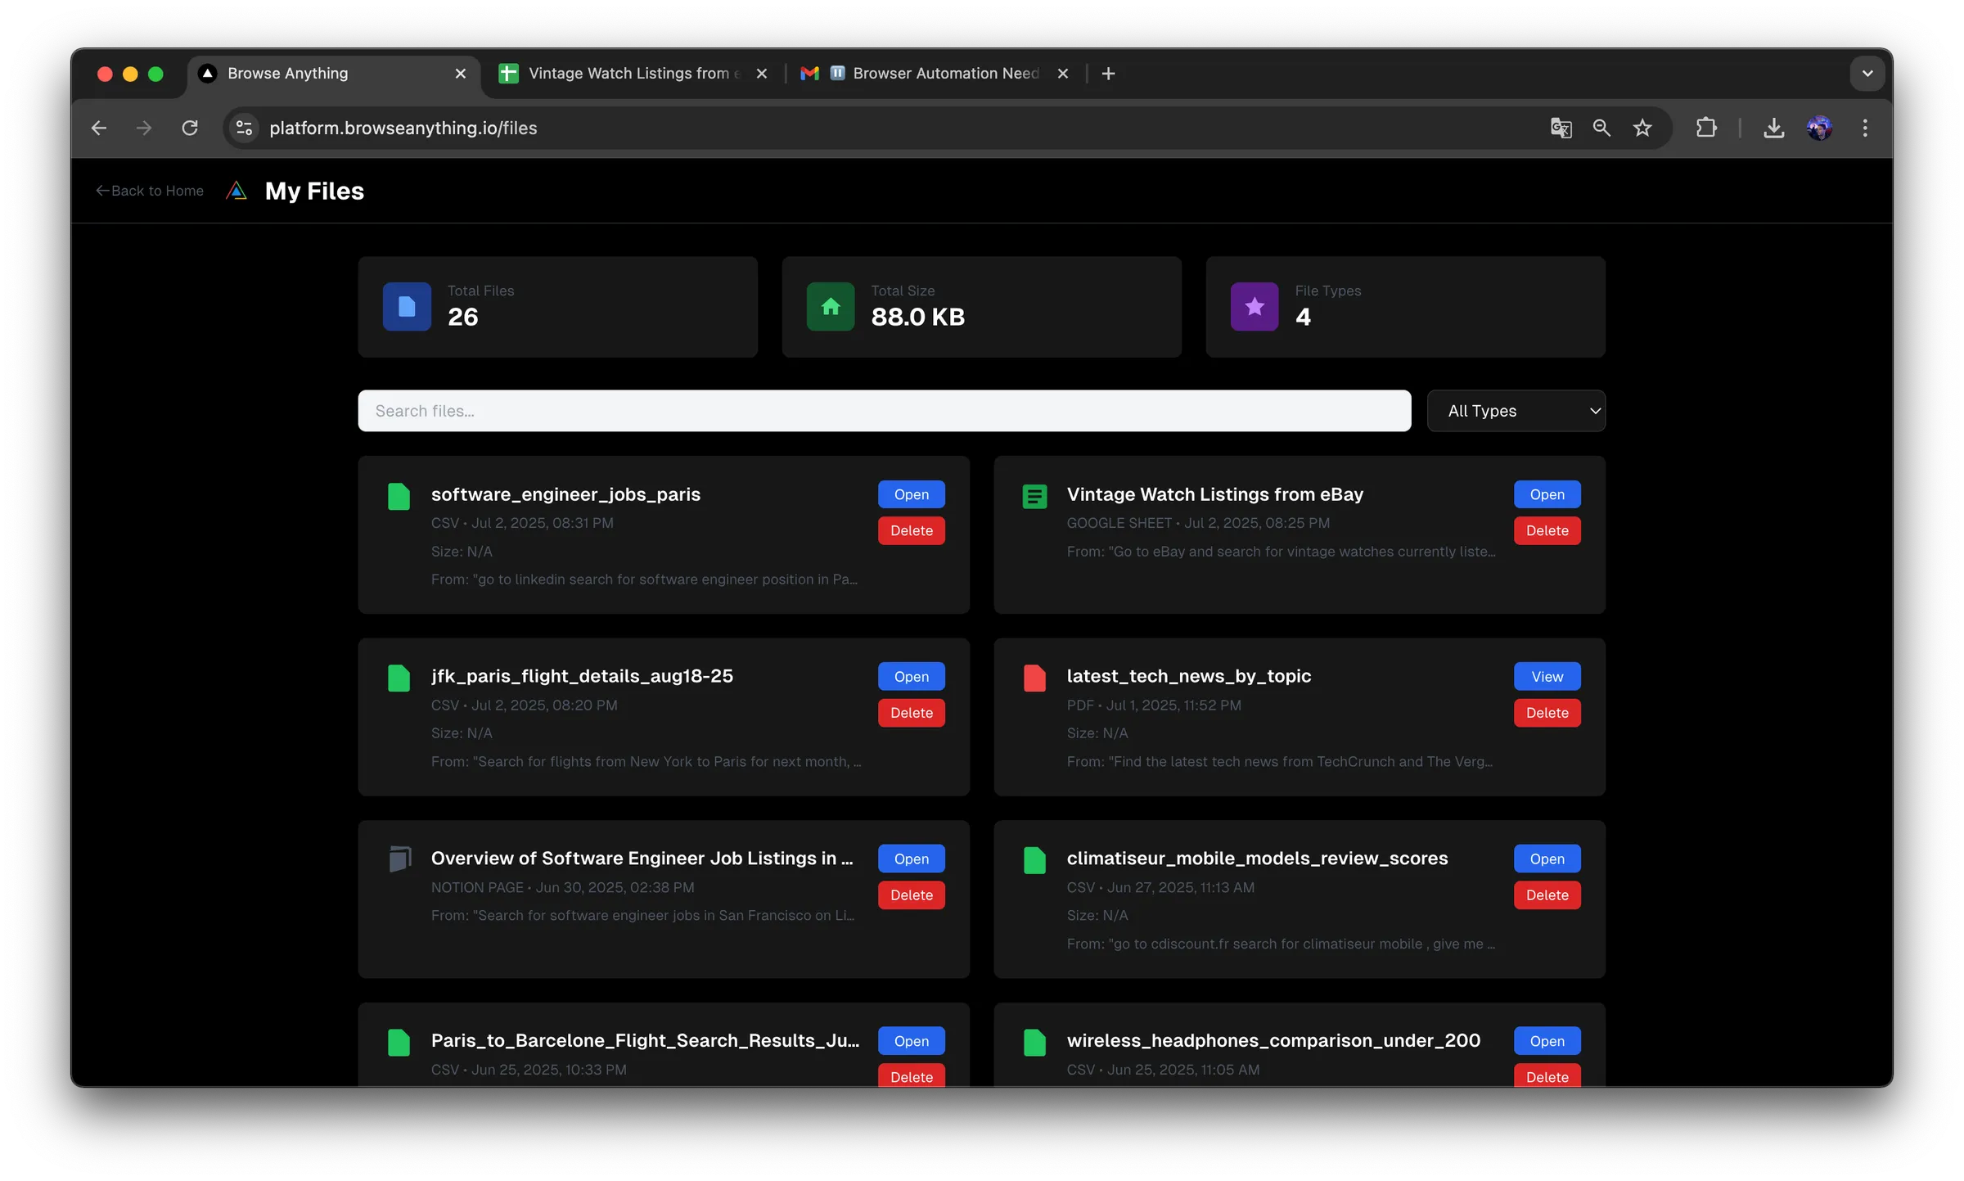Viewport: 1964px width, 1181px height.
Task: Bookmark this page with the star icon
Action: click(x=1642, y=128)
